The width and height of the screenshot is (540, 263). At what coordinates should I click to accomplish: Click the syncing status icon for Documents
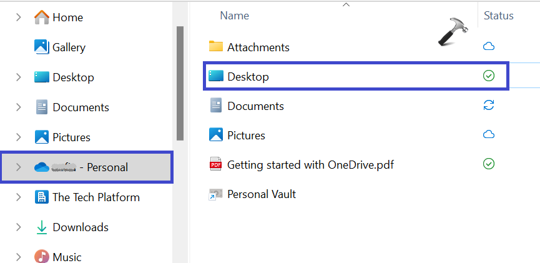point(489,105)
